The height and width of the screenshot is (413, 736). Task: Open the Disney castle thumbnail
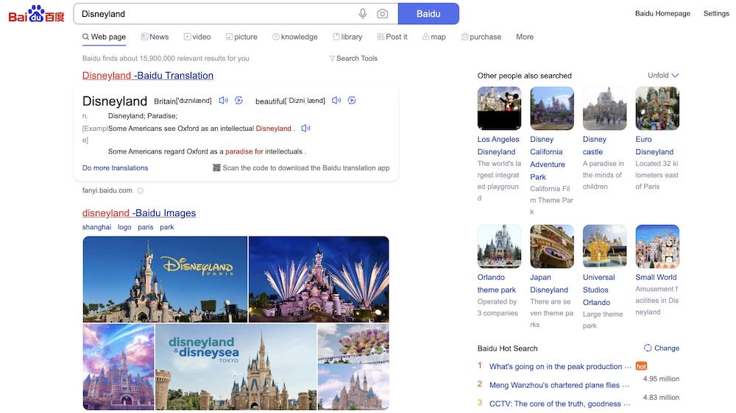[604, 108]
